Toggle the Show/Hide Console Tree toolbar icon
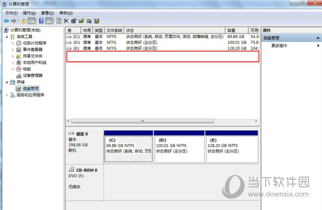The width and height of the screenshot is (322, 210). tap(31, 21)
